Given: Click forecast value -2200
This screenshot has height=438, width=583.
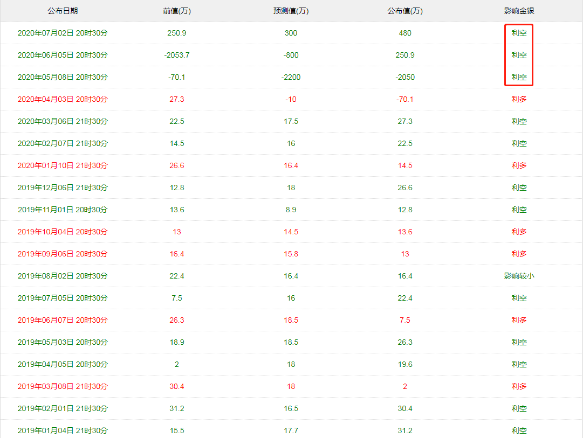Looking at the screenshot, I should coord(291,77).
